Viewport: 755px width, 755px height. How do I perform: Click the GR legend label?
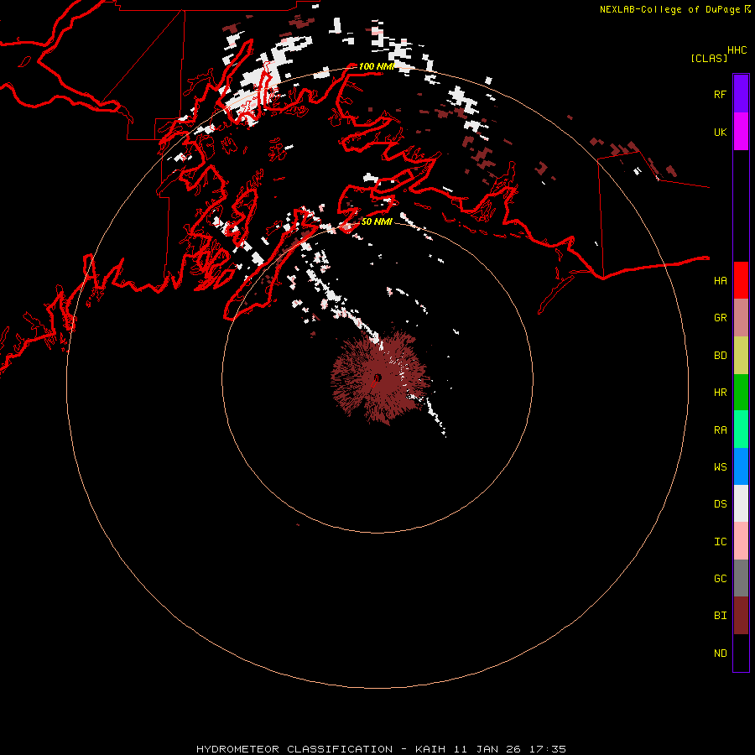(x=720, y=318)
